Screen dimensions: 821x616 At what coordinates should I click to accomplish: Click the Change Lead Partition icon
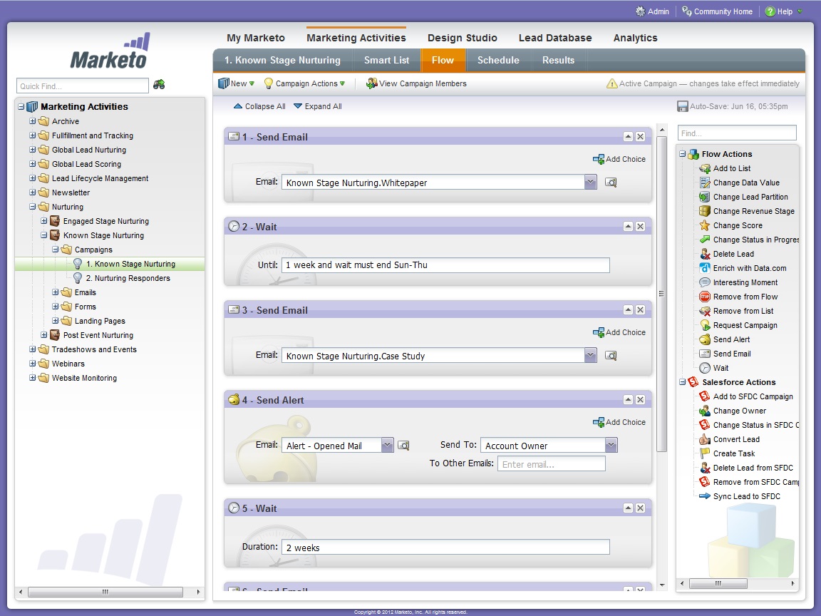point(705,197)
